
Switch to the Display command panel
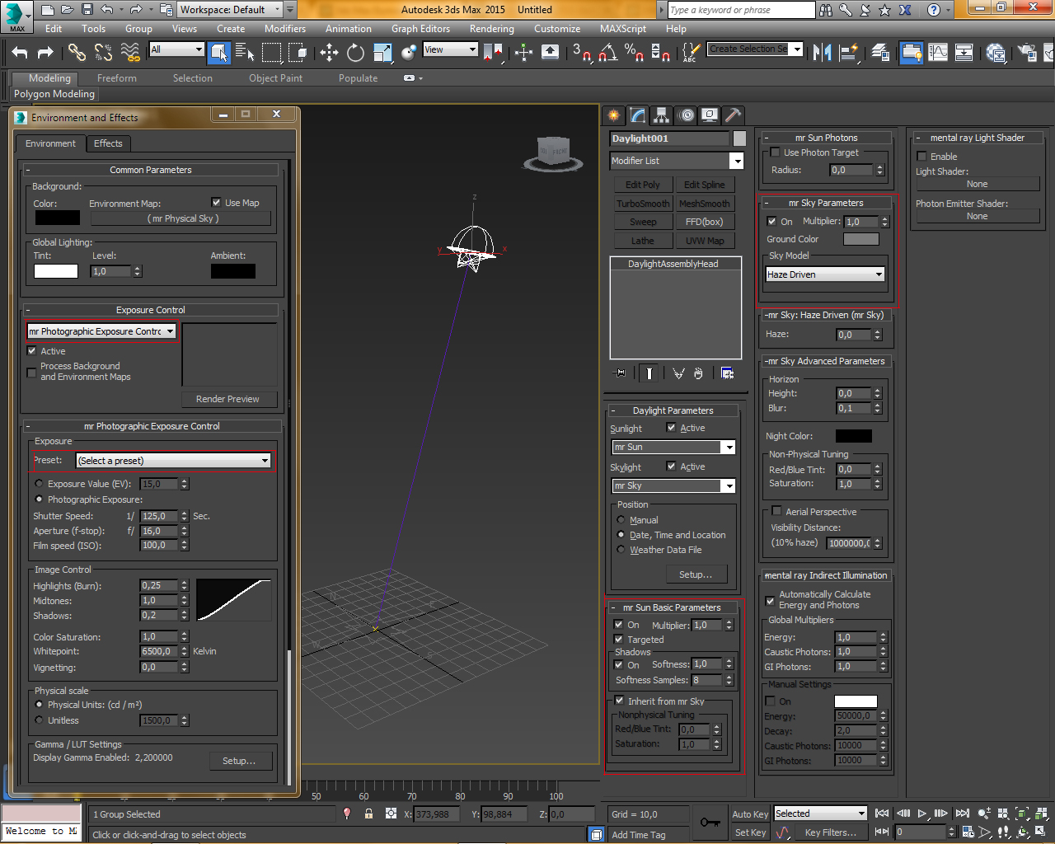coord(710,115)
